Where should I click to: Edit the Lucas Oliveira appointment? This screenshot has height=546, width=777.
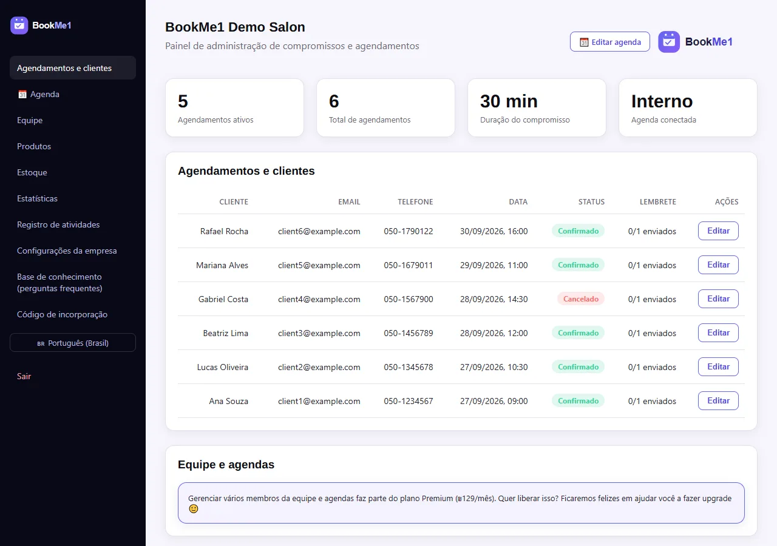pyautogui.click(x=718, y=367)
